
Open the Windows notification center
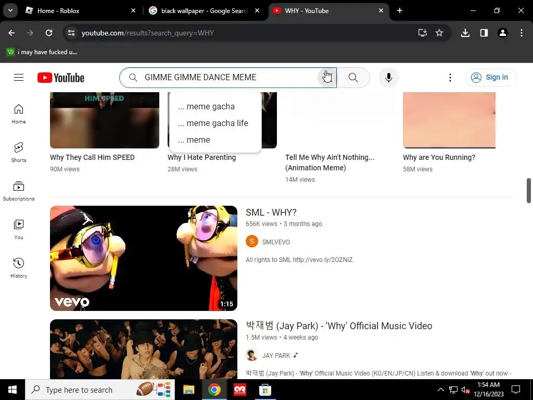516,390
